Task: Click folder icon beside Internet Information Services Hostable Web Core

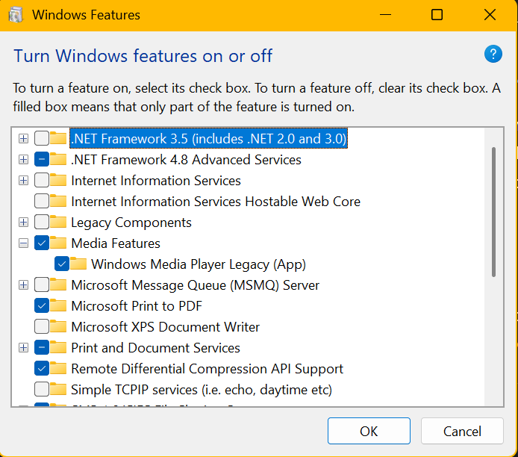Action: pyautogui.click(x=58, y=201)
